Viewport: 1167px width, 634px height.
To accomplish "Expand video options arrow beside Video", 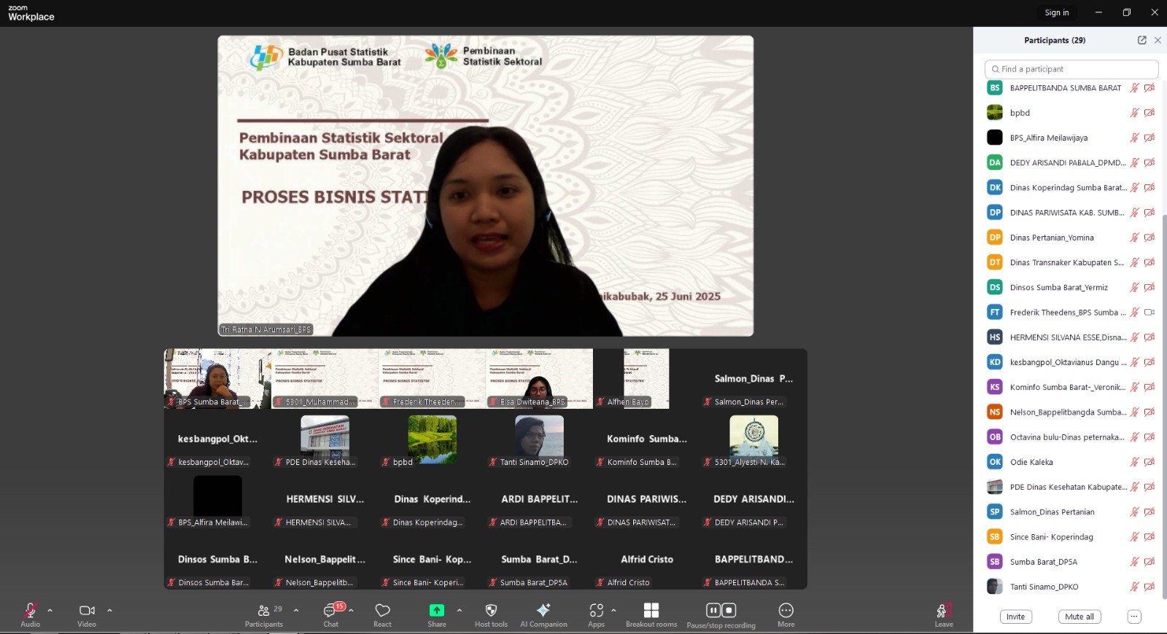I will point(109,611).
